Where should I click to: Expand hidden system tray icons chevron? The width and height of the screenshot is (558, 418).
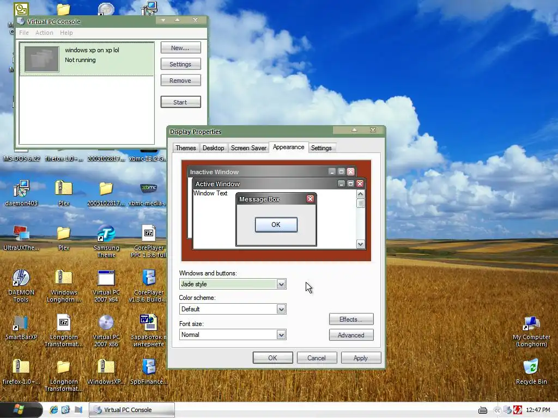tap(497, 410)
